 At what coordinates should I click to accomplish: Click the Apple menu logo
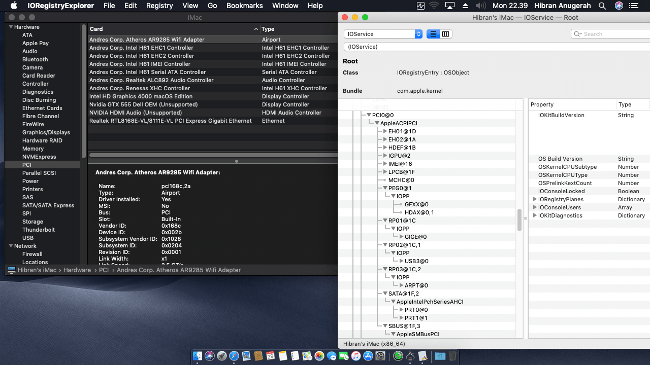(14, 6)
